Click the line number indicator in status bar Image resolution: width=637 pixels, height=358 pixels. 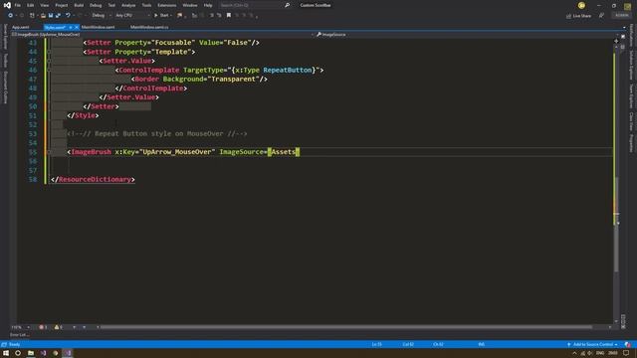377,345
